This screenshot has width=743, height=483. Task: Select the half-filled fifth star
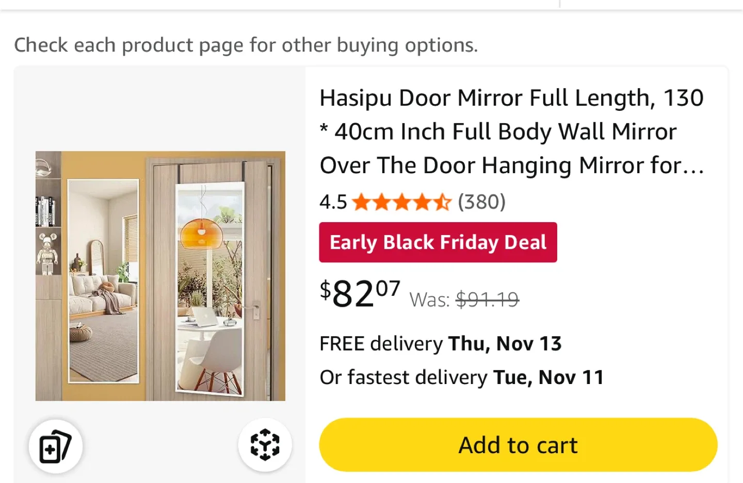442,202
